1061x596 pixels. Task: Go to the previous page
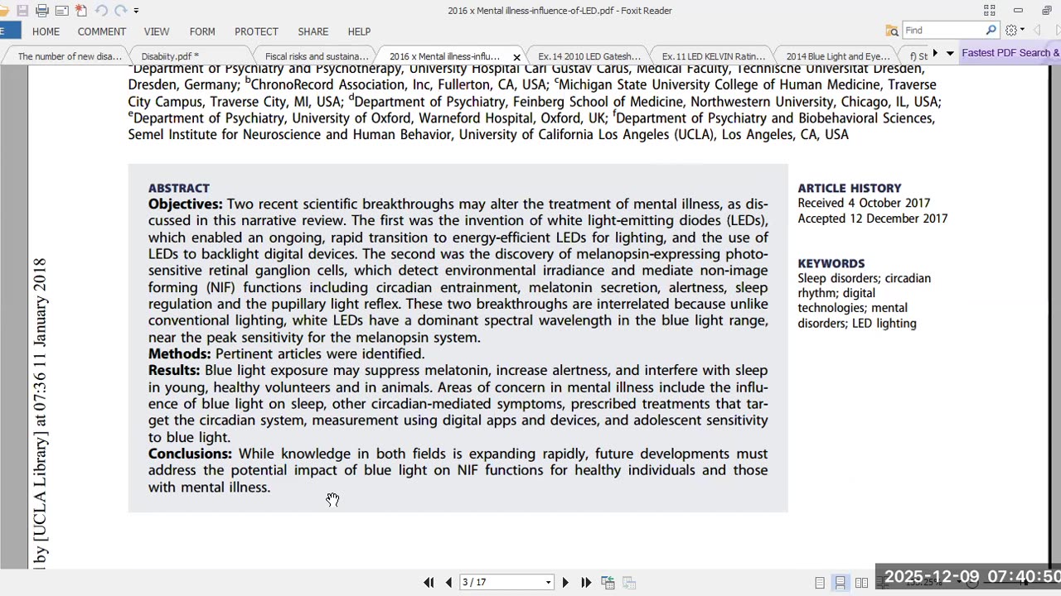click(448, 583)
